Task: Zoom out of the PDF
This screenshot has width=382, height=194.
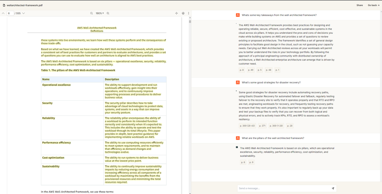Action: tap(92, 13)
